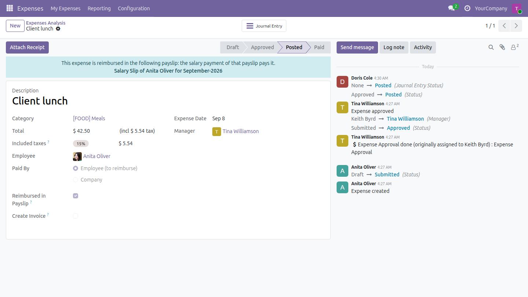Open the gear actions menu beside Client lunch

[58, 29]
